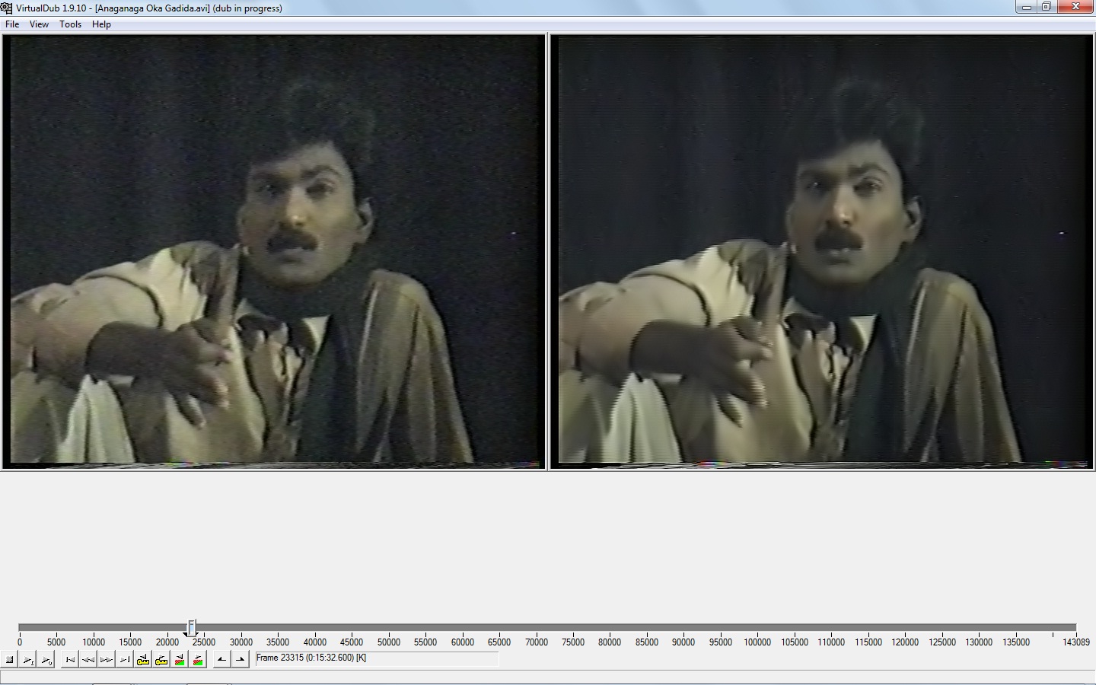Click the "50000" timeline tick label
1096x685 pixels.
pyautogui.click(x=389, y=642)
